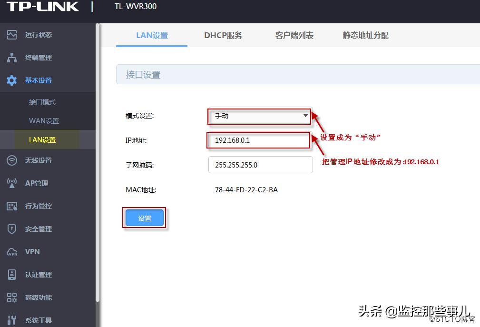Open the VPN cloud icon
Screen dimensions: 480x327
(x=13, y=251)
